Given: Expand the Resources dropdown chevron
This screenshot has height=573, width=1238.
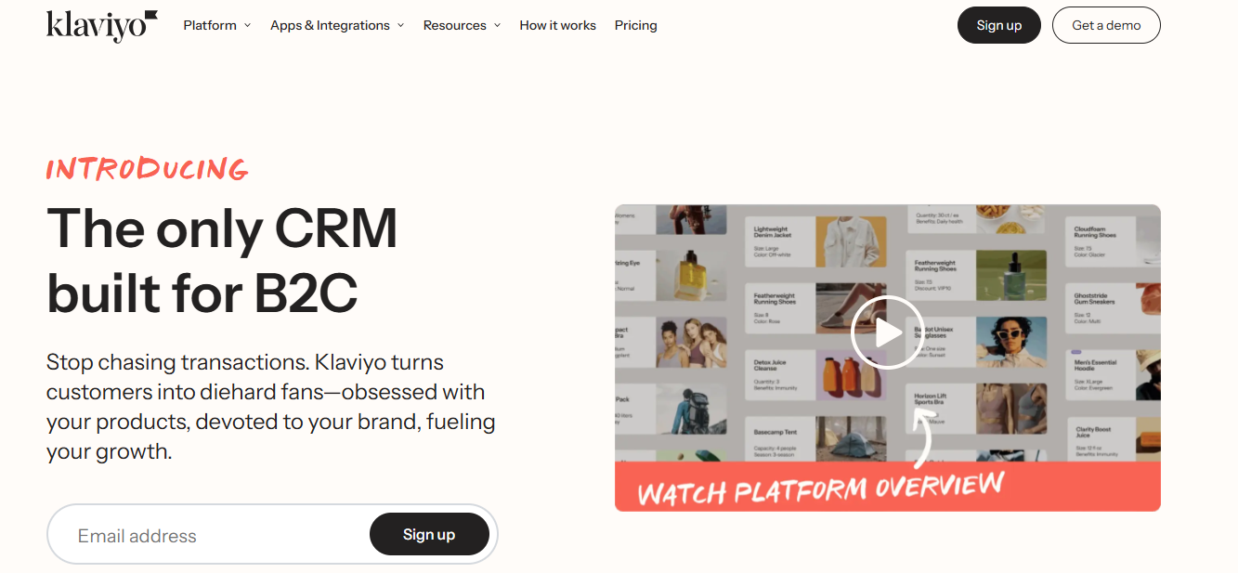Looking at the screenshot, I should point(497,25).
